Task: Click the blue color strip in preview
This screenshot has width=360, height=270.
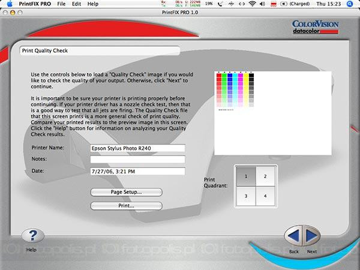Action: (230, 90)
